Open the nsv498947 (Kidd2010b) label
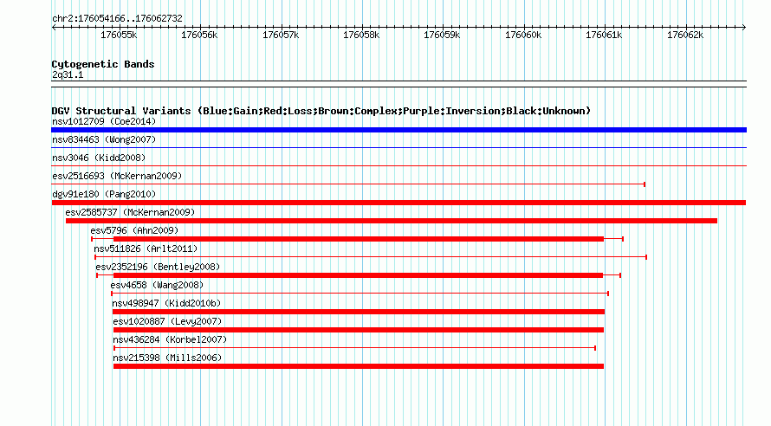Image resolution: width=771 pixels, height=426 pixels. 166,303
